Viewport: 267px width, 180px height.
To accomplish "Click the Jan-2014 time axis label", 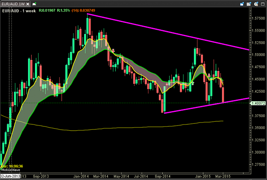I will tap(82, 177).
